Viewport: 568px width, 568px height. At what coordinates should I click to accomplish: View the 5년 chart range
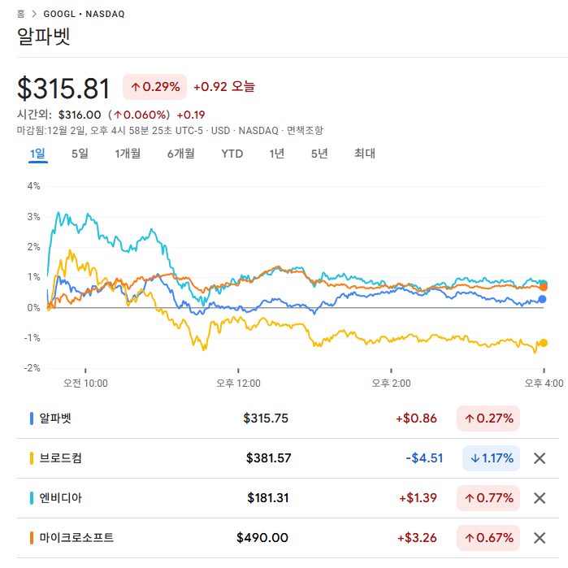point(319,154)
